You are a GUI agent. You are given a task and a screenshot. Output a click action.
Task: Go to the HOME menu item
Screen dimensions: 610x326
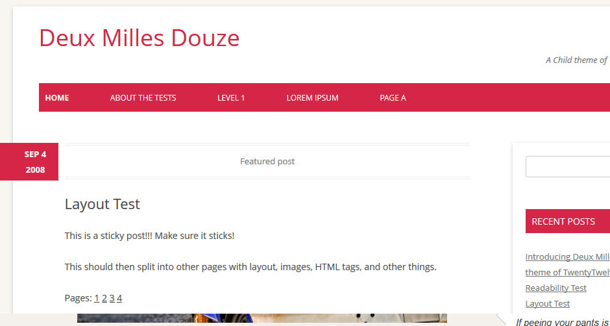click(57, 98)
